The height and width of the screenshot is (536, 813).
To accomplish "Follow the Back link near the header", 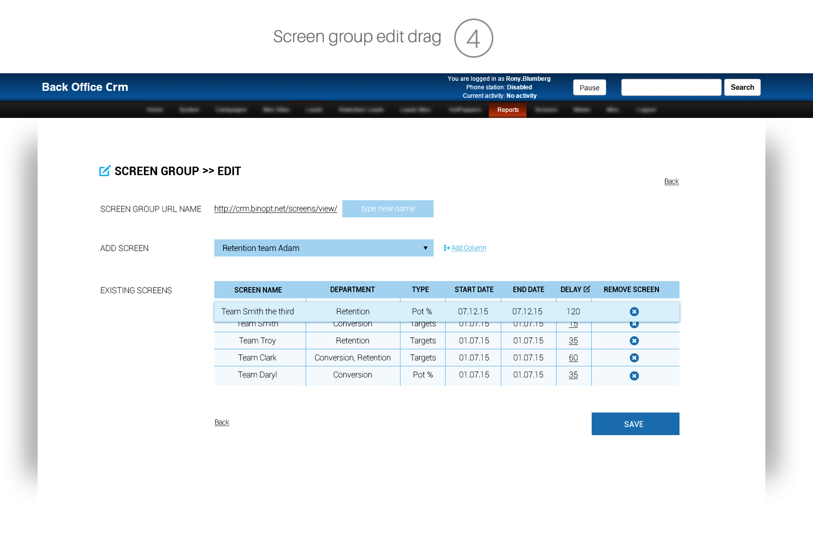I will tap(671, 182).
